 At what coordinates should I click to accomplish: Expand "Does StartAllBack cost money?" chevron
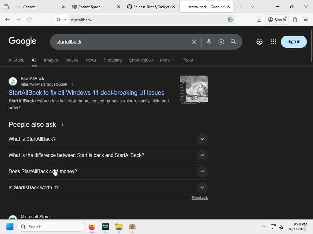coord(202,171)
